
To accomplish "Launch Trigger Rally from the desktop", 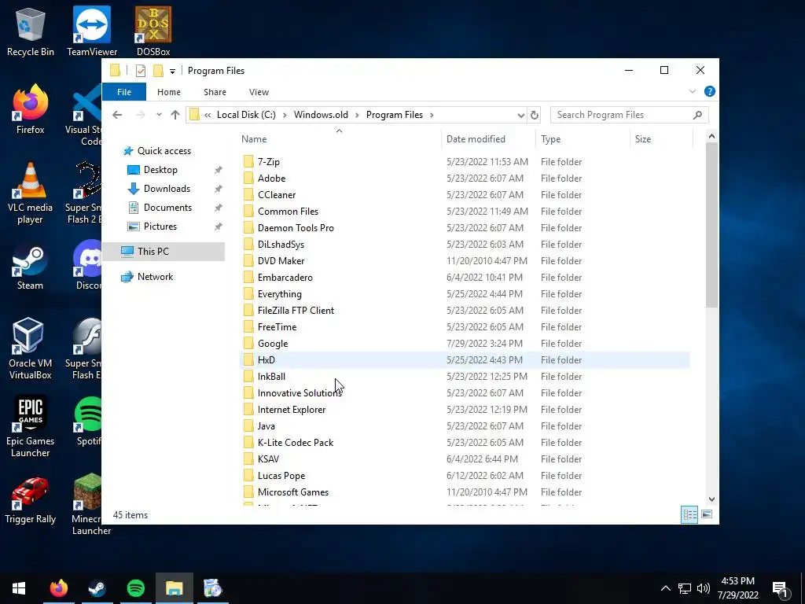I will pos(30,499).
